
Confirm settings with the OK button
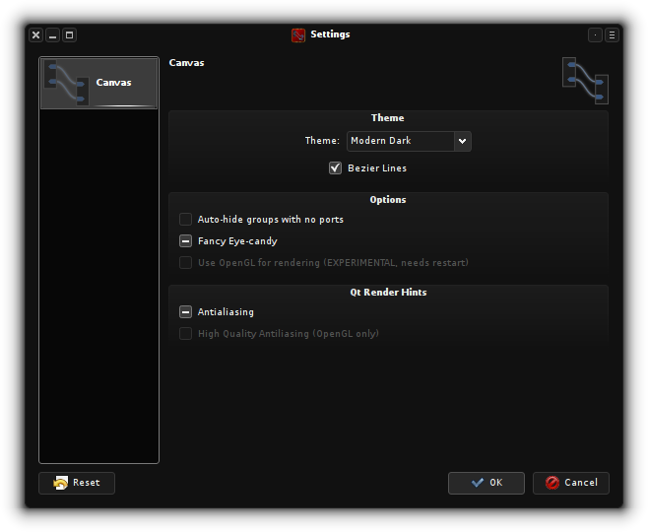point(486,483)
